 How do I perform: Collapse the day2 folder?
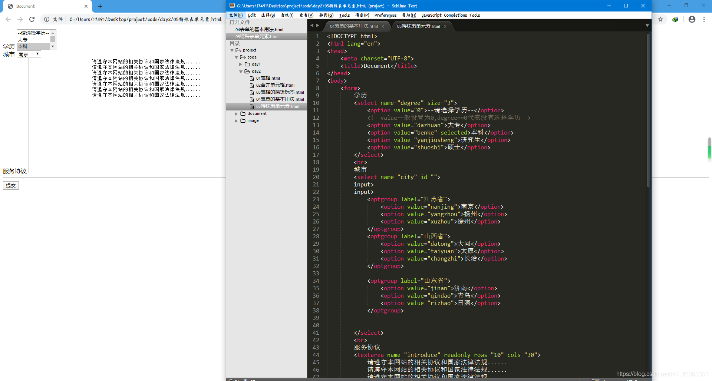pos(241,72)
